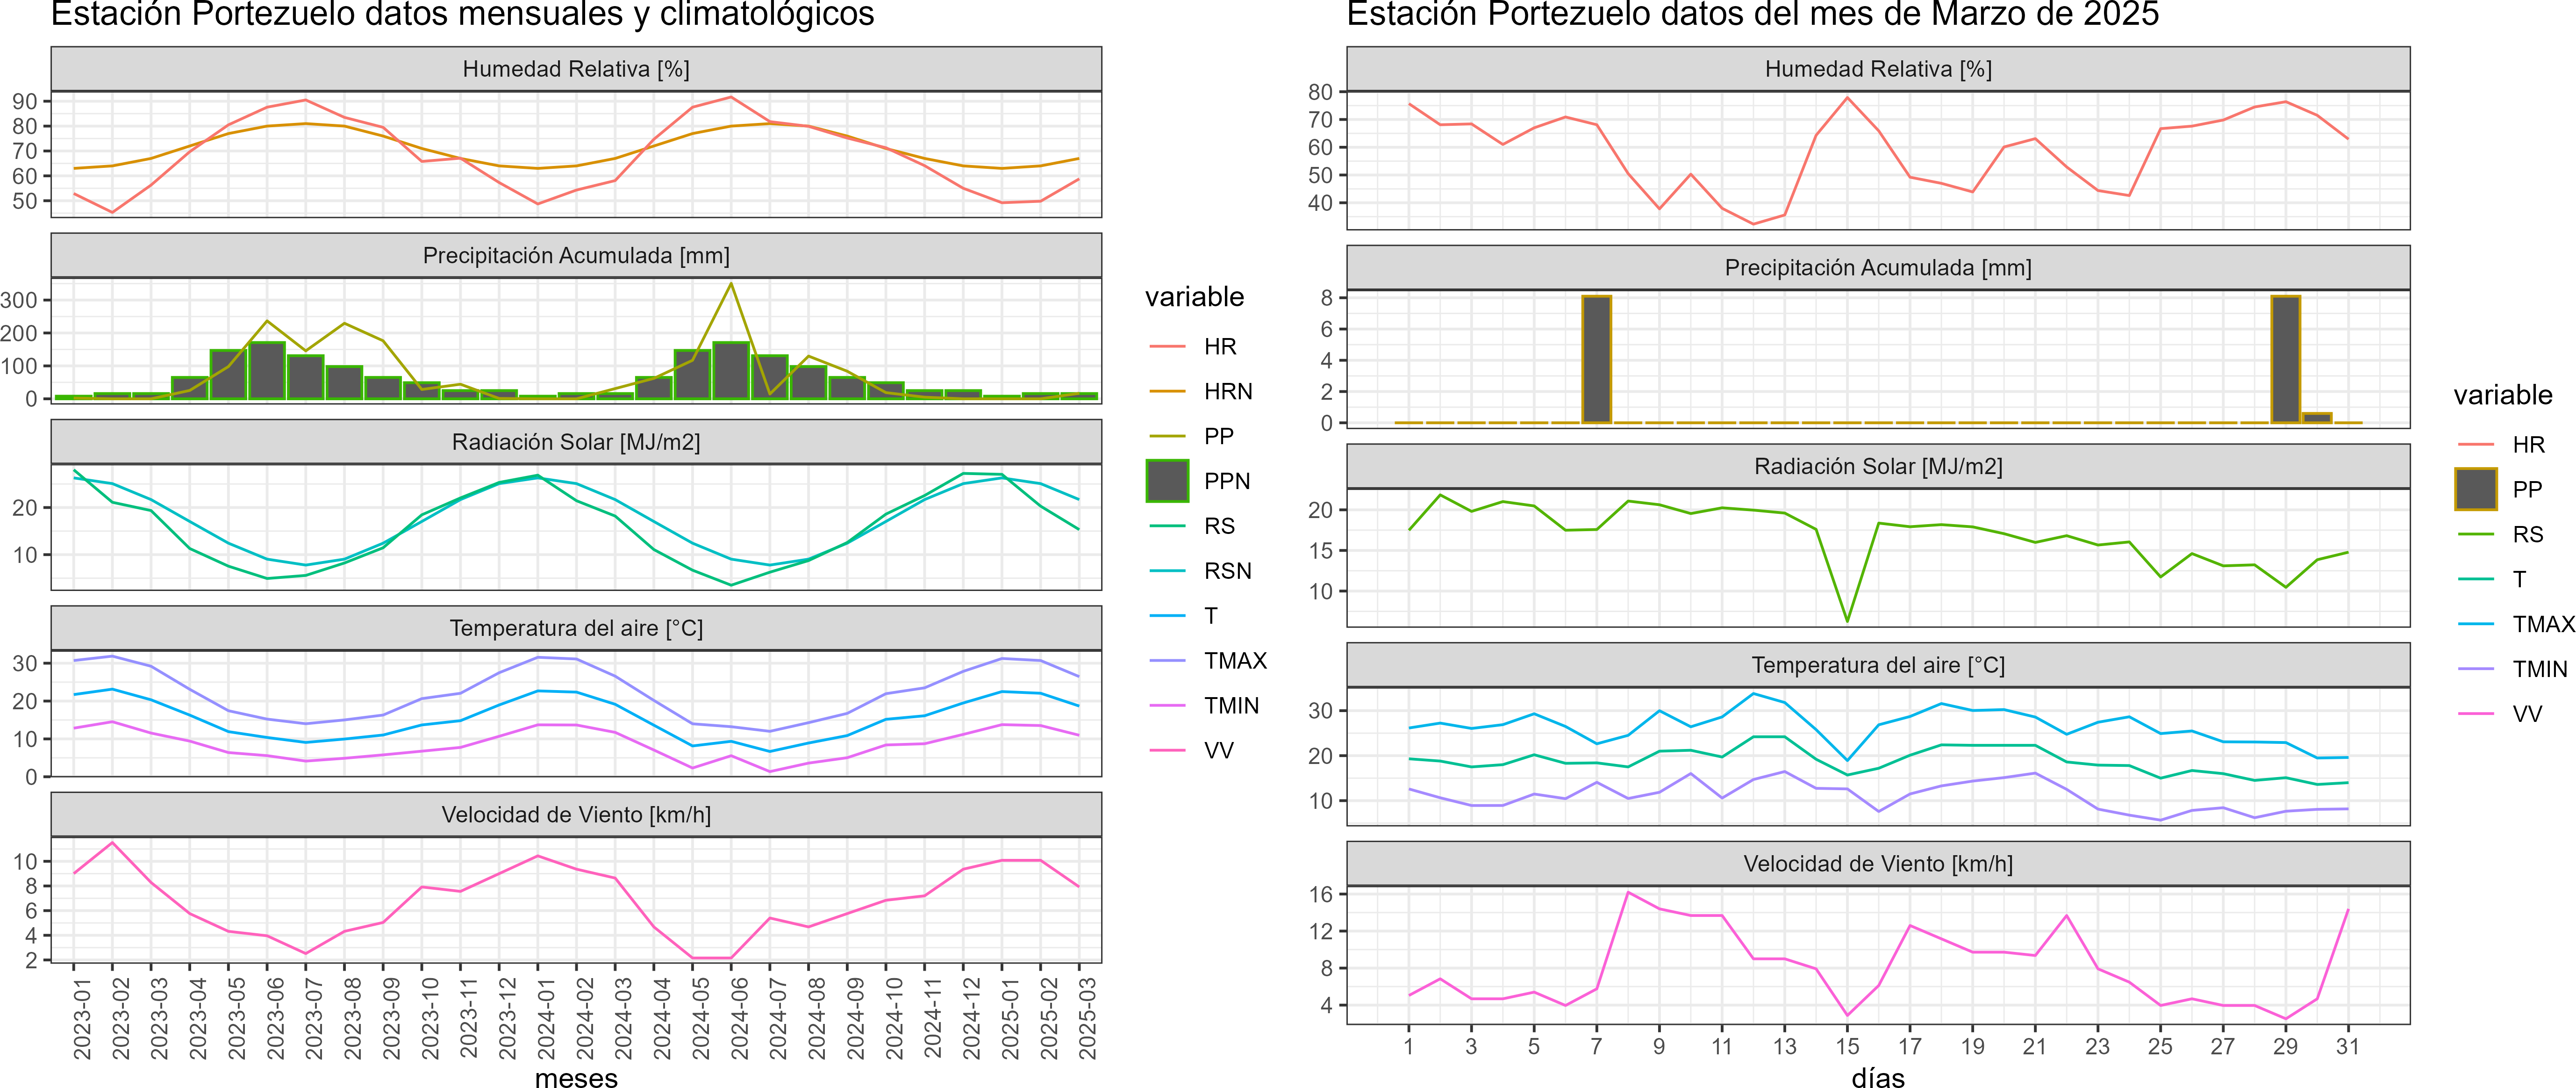Click the precipitation bar on day 7
Screen dimensions: 2576x1088
click(x=1596, y=359)
